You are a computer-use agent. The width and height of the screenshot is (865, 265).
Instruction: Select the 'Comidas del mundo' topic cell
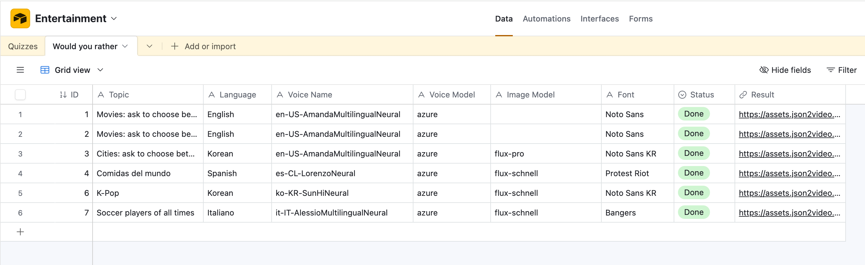(x=148, y=173)
